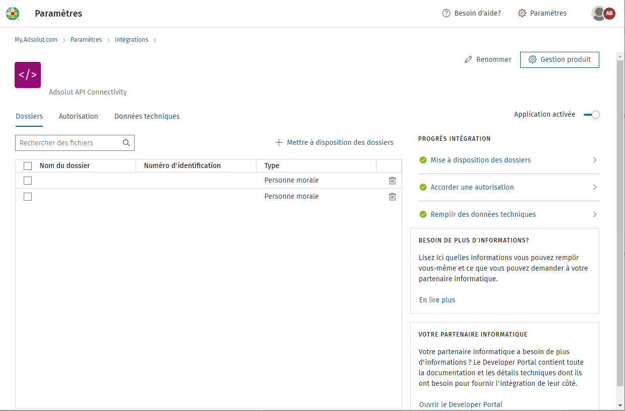
Task: Open the Autorisation tab
Action: pyautogui.click(x=79, y=116)
